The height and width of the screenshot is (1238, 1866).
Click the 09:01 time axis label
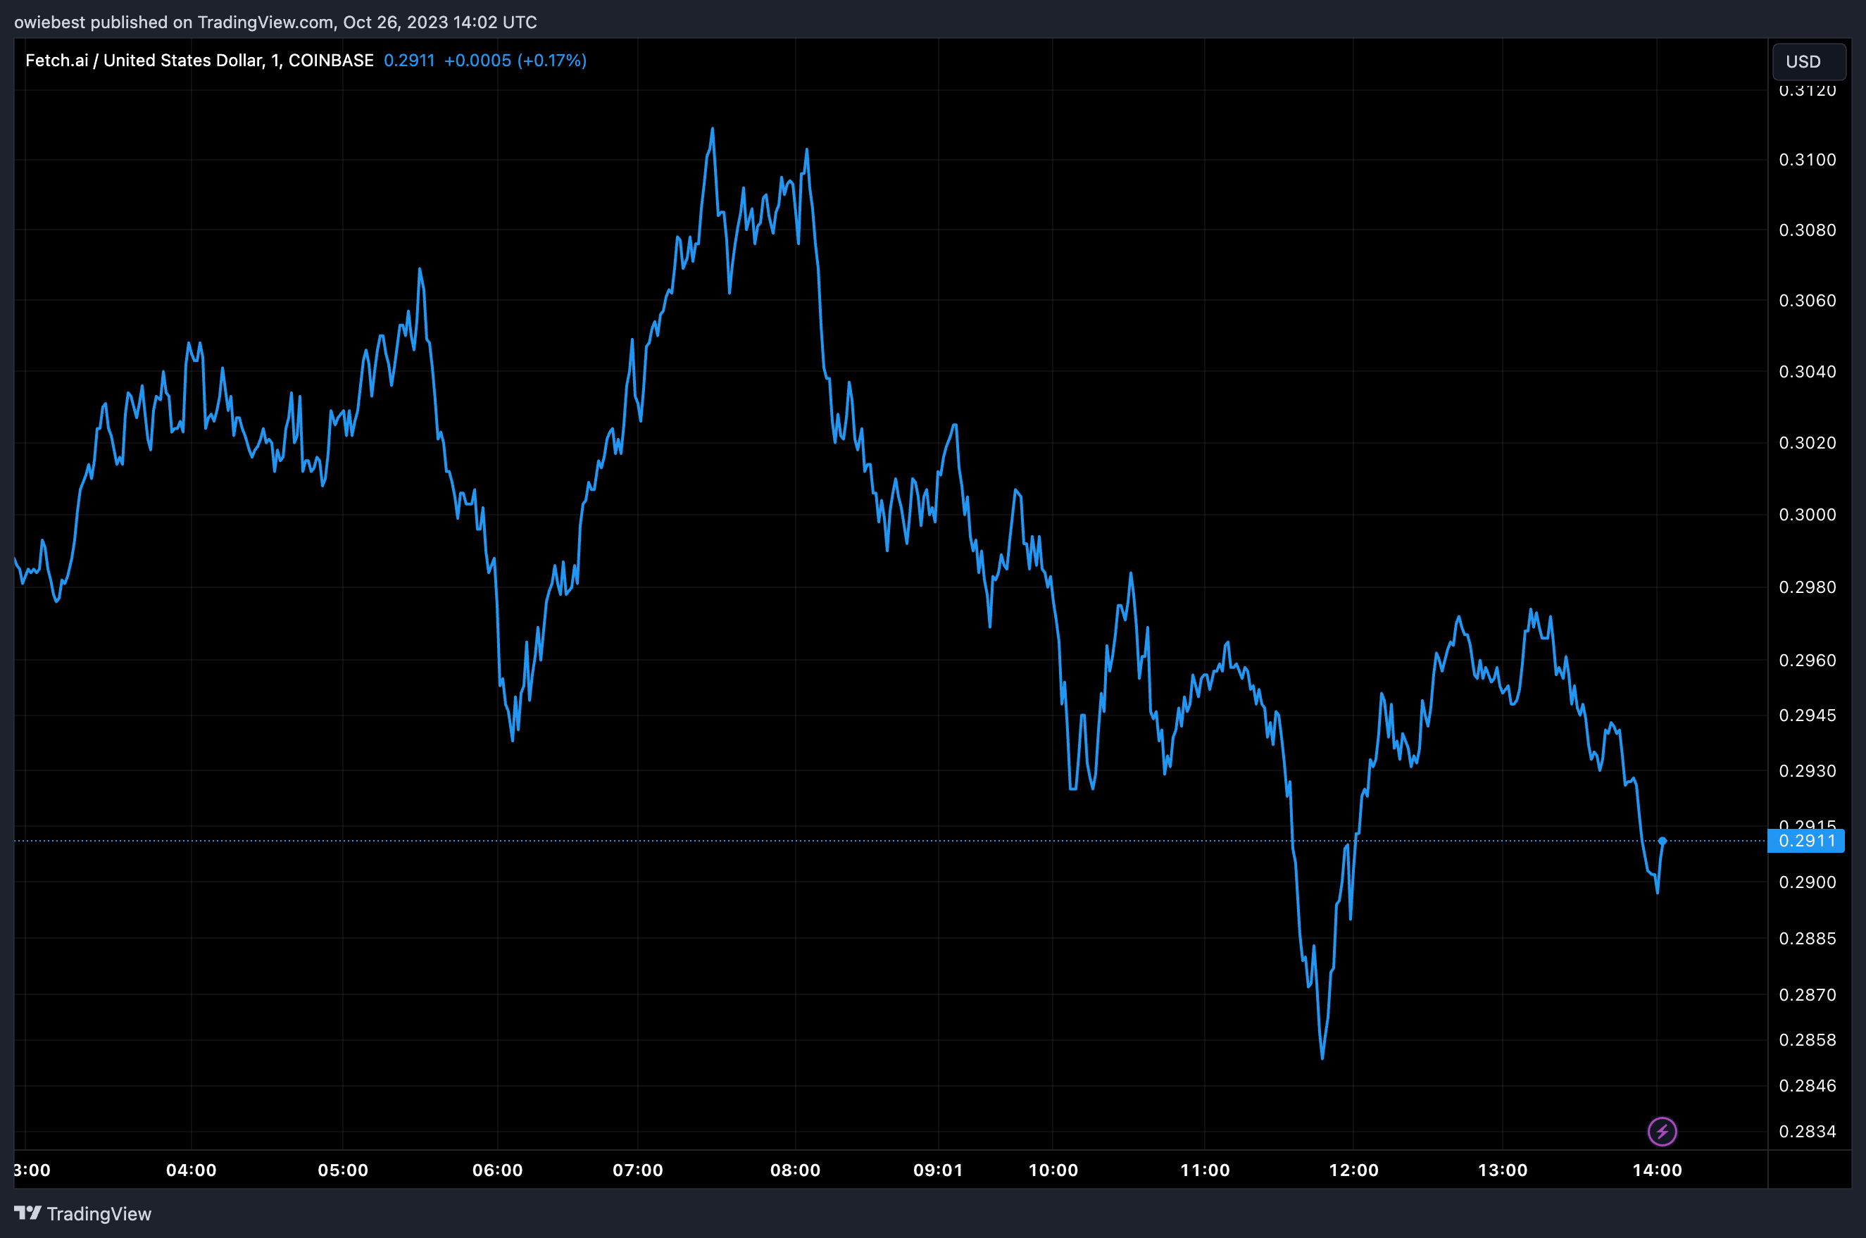pyautogui.click(x=938, y=1170)
